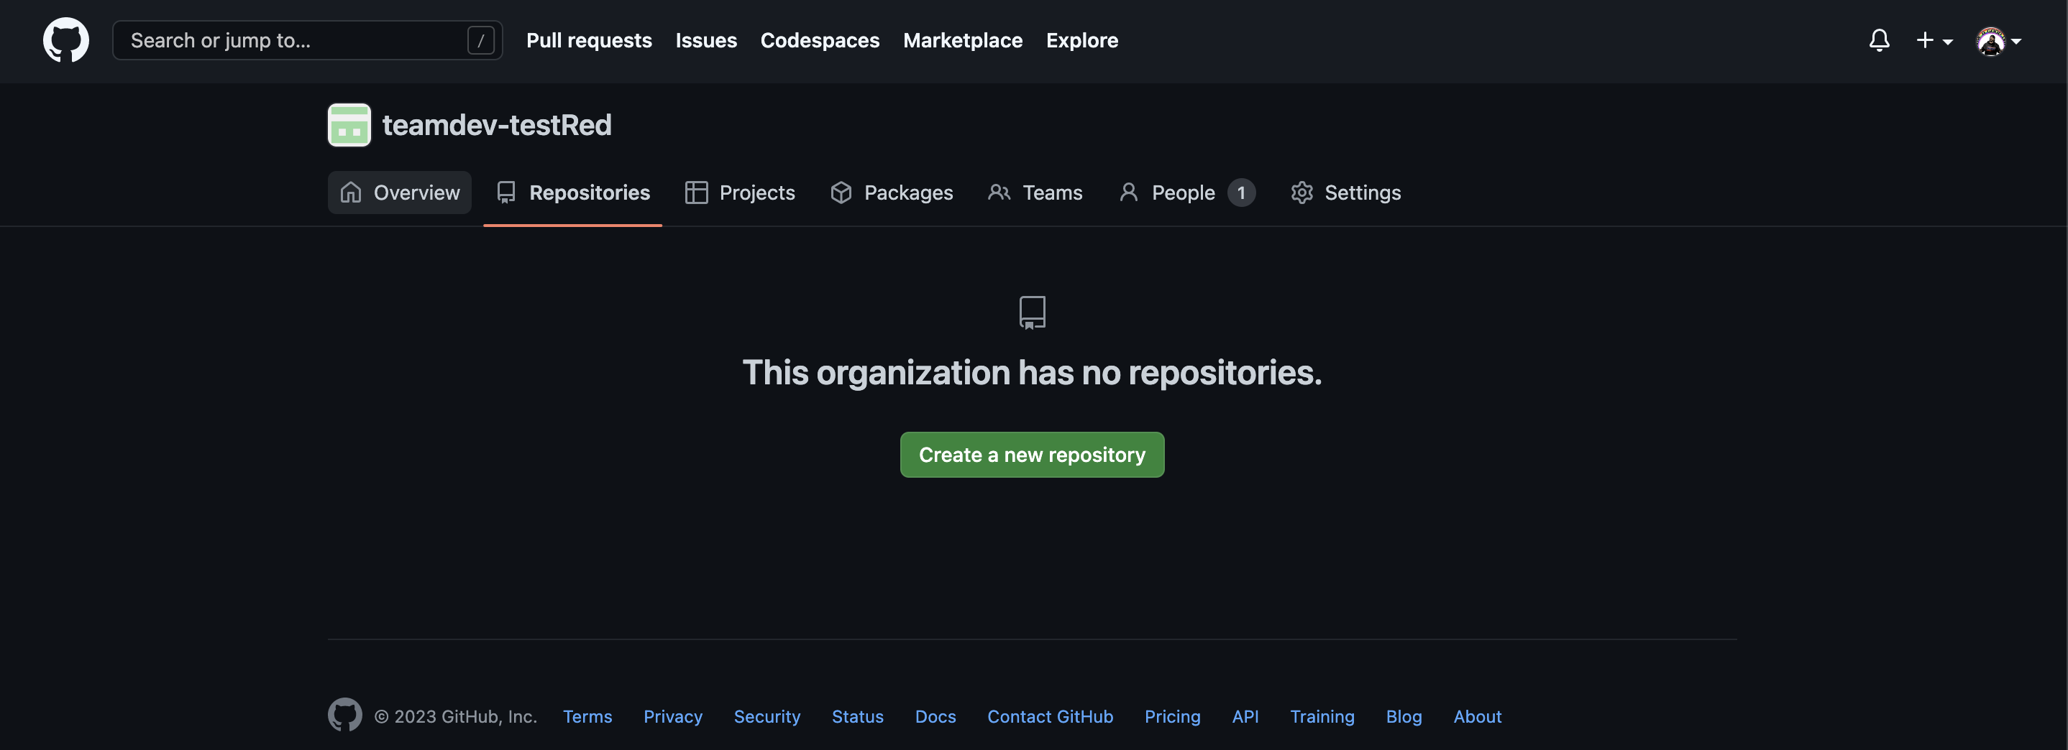Click the Pricing footer link
Image resolution: width=2068 pixels, height=750 pixels.
pos(1173,716)
